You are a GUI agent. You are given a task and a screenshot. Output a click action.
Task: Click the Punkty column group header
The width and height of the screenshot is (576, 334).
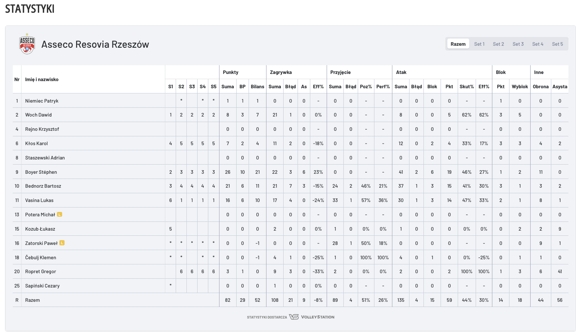click(231, 72)
